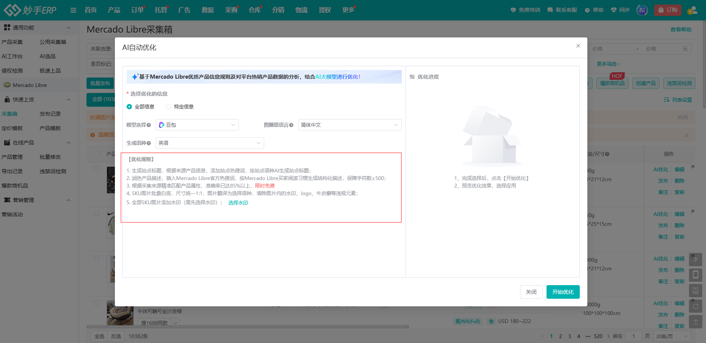Screen dimensions: 706x343
Task: Tick the fourth product row checkbox
Action: pos(97,303)
